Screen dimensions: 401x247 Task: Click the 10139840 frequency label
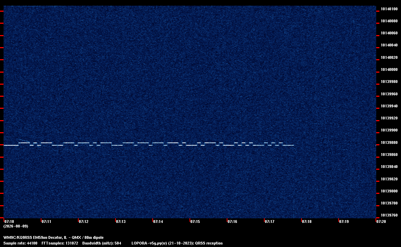pos(389,167)
